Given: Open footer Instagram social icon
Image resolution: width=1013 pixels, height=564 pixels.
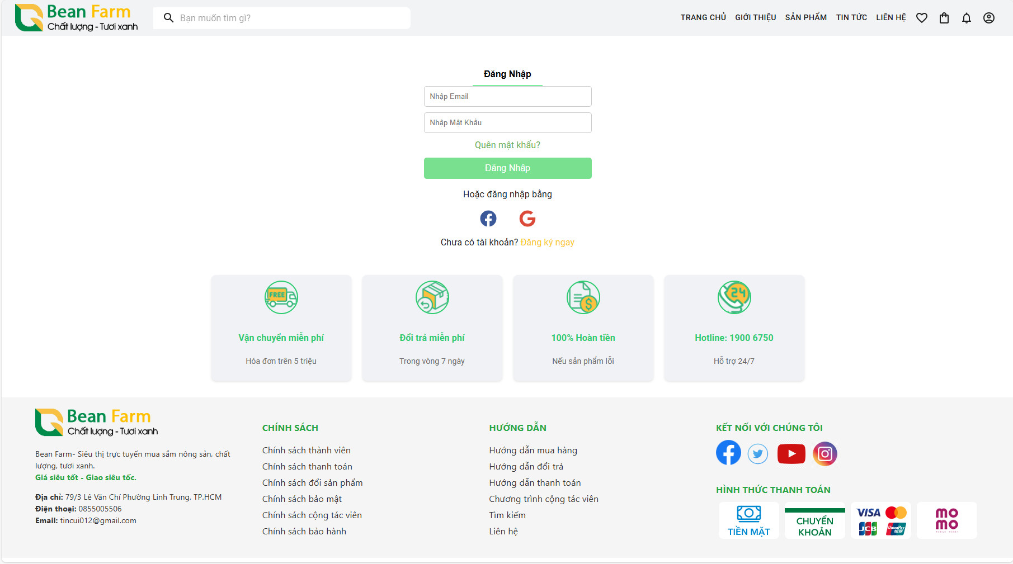Looking at the screenshot, I should (825, 454).
